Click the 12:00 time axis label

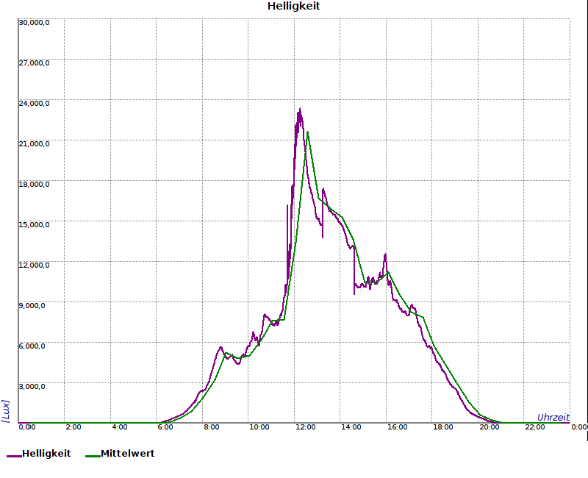(305, 427)
